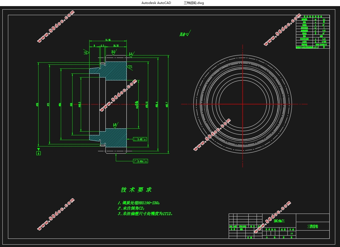Click the lower hatched section of gear
This screenshot has height=247, width=340.
(116, 137)
